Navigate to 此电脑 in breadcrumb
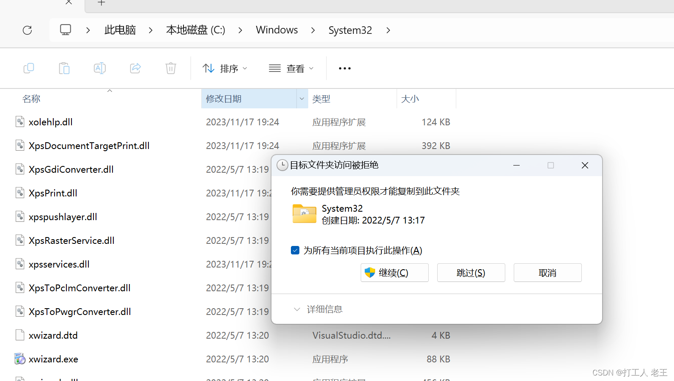 (120, 30)
